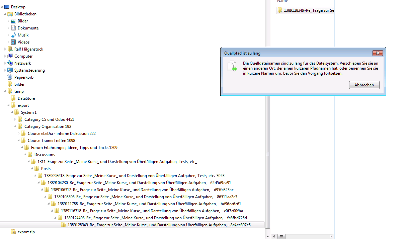Select folder 1389108396-Re_ ending 86511aa2e3

click(146, 197)
